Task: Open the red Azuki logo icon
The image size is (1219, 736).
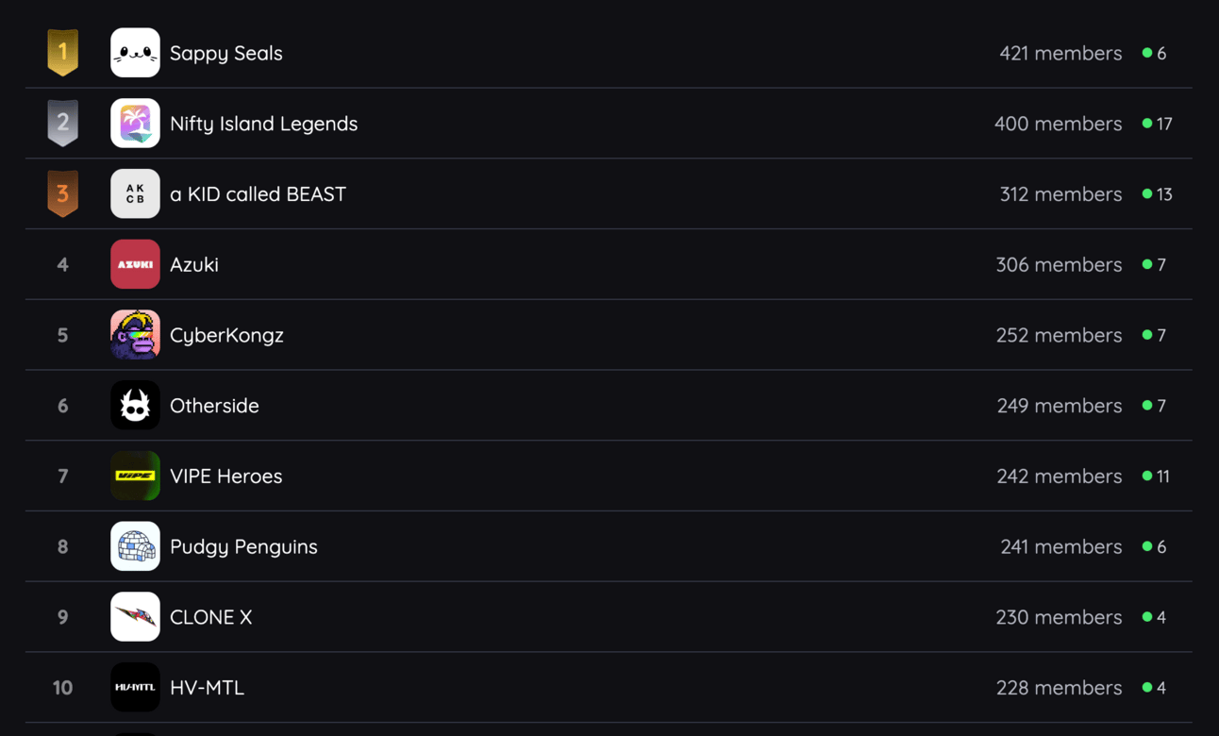Action: coord(135,264)
